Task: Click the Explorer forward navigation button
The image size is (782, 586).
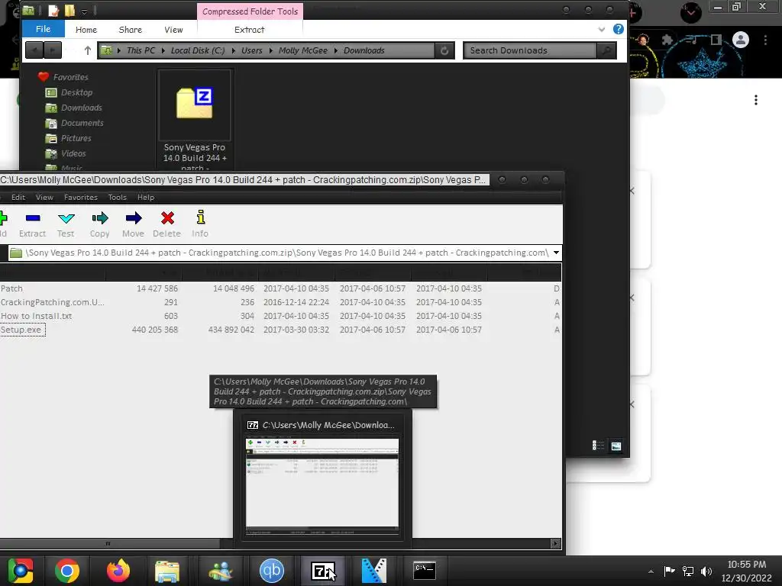Action: pos(53,50)
